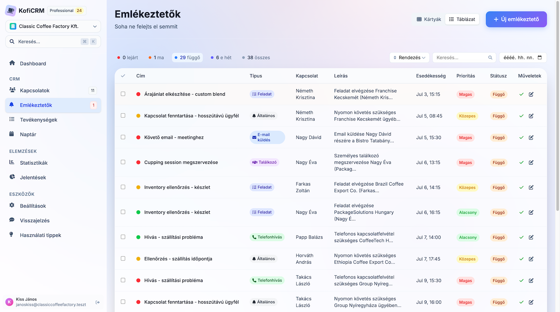Image resolution: width=560 pixels, height=312 pixels.
Task: Tick the Jul 6, 16:15 row checkbox
Action: (123, 212)
